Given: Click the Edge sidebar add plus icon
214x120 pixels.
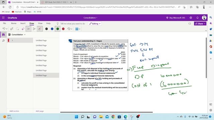Looking at the screenshot, I should pos(211,59).
